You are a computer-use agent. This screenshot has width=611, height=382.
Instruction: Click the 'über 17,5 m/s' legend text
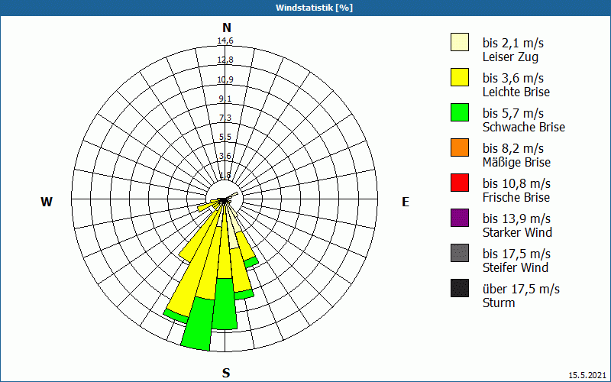(x=521, y=289)
